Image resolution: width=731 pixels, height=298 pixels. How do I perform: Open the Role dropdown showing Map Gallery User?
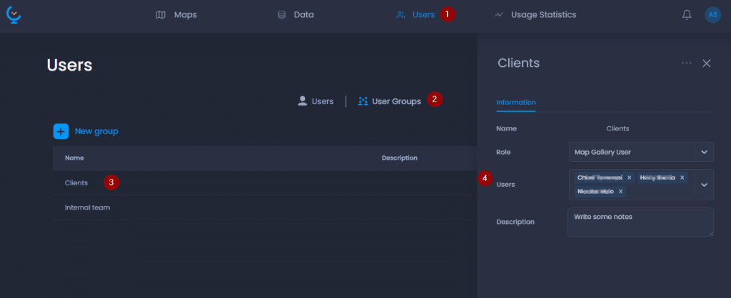tap(641, 153)
